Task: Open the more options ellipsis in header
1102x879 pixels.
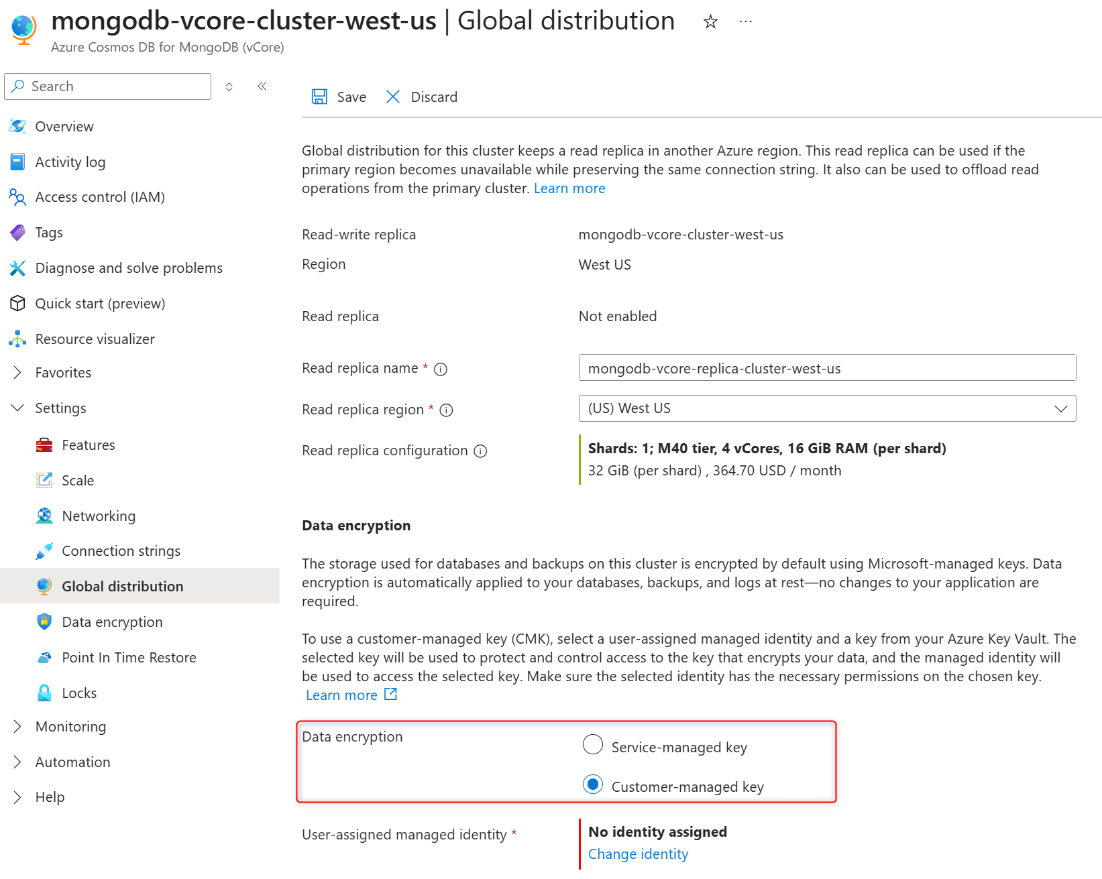Action: pos(746,21)
